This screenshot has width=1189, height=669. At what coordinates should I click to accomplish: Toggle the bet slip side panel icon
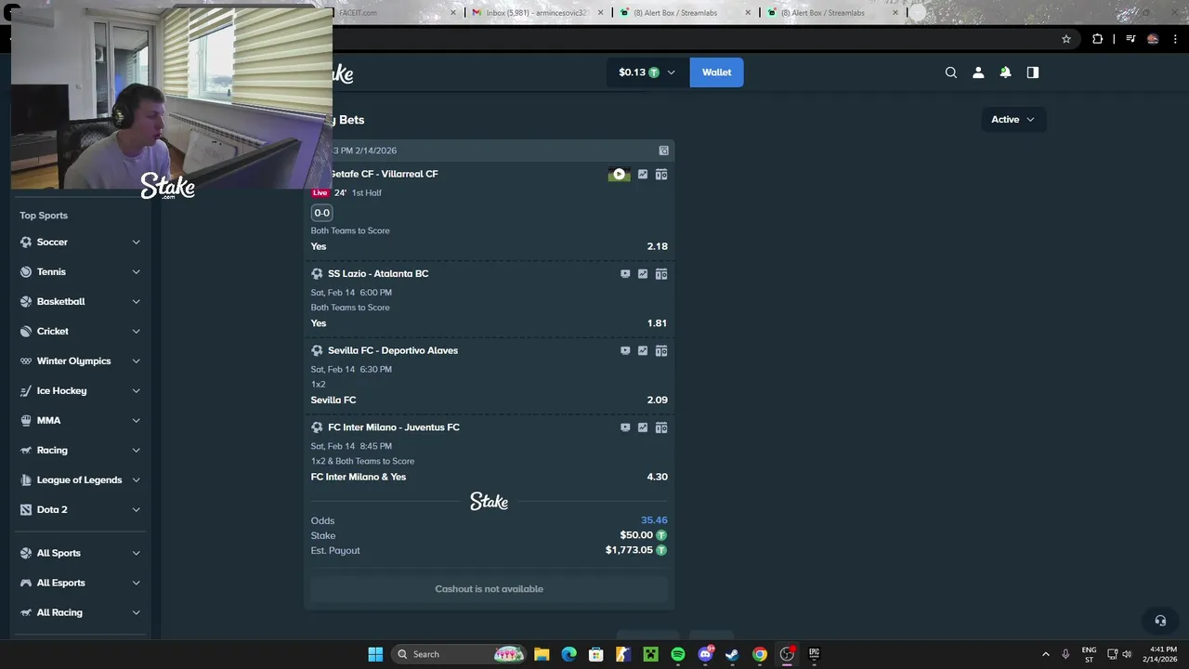click(x=1033, y=72)
